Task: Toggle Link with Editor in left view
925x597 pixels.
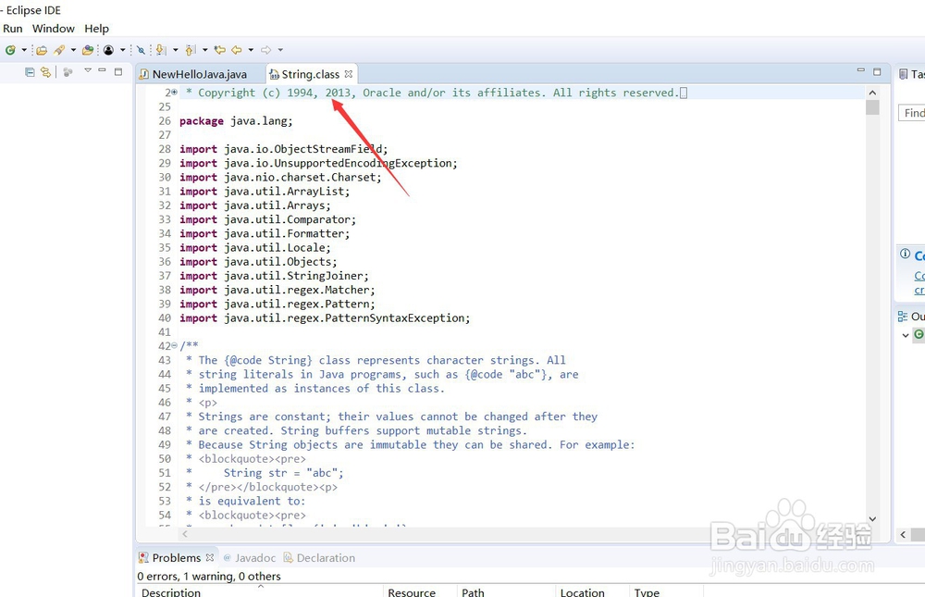Action: click(45, 72)
